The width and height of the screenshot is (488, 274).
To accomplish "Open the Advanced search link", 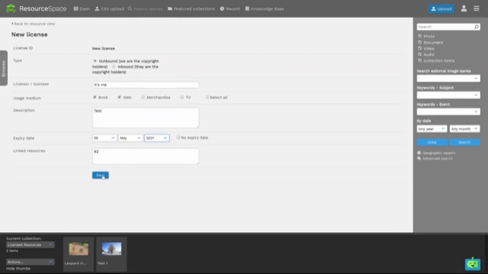I will tap(437, 158).
